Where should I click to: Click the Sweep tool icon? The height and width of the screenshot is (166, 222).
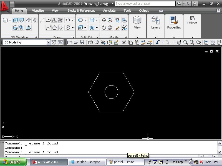click(21, 28)
